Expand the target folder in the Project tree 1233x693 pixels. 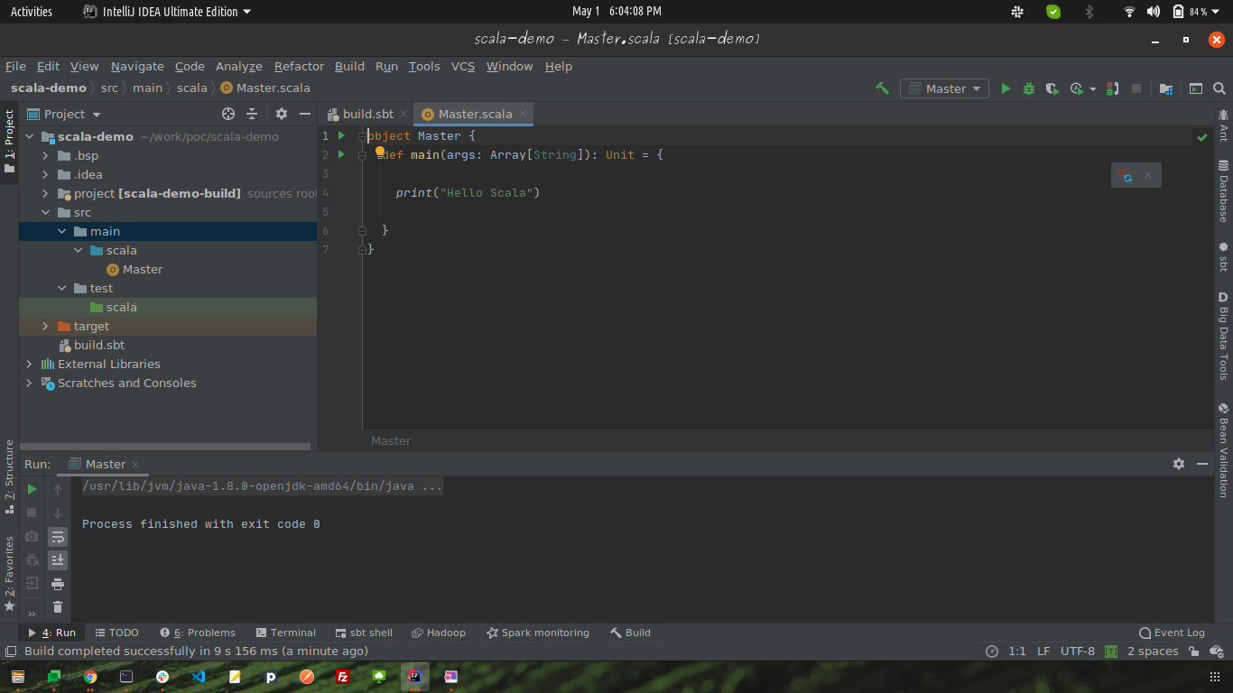44,326
